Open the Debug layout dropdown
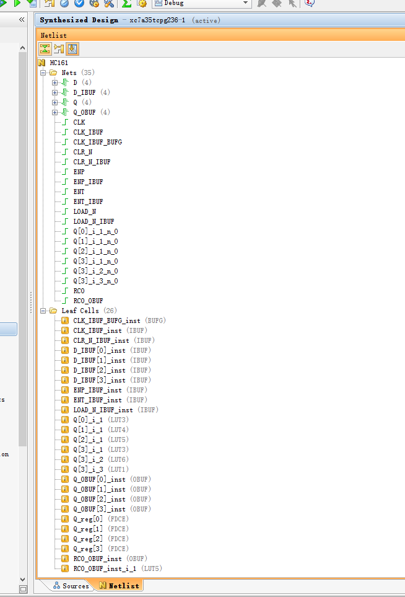Viewport: 405px width, 597px height. (x=245, y=3)
